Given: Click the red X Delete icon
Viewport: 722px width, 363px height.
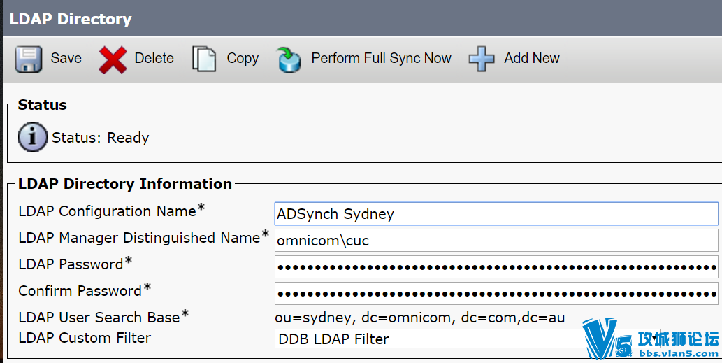Looking at the screenshot, I should click(x=113, y=59).
